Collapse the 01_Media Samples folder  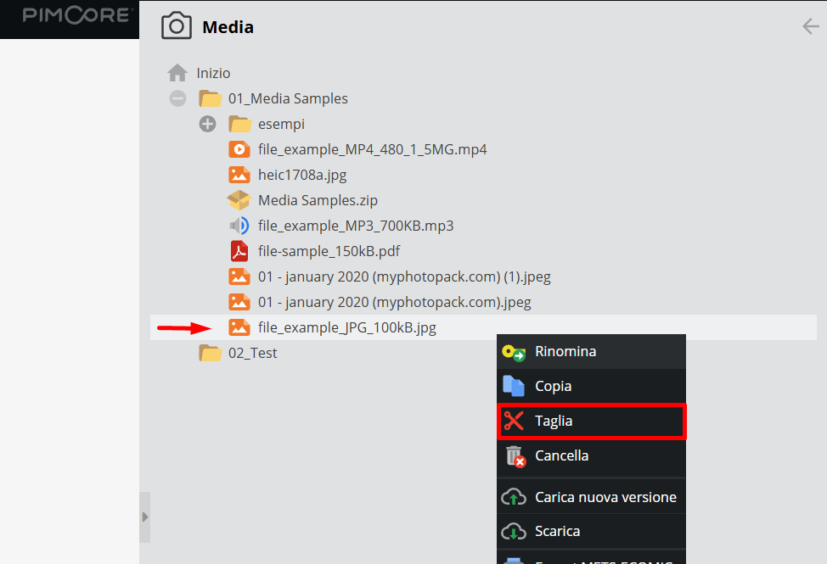coord(177,98)
